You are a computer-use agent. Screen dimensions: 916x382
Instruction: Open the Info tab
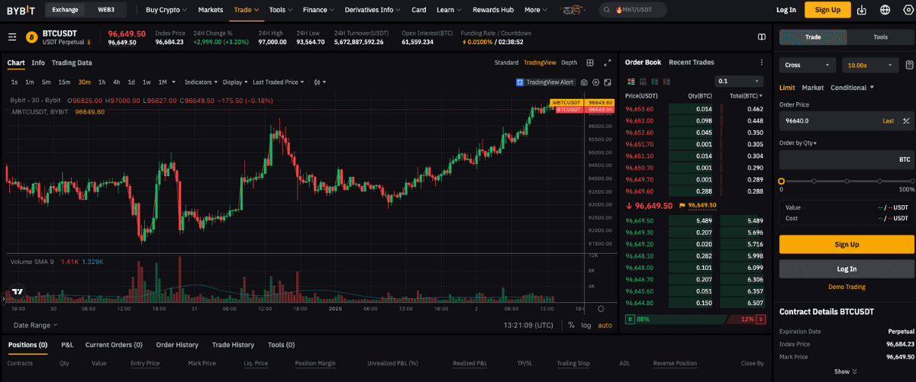38,63
